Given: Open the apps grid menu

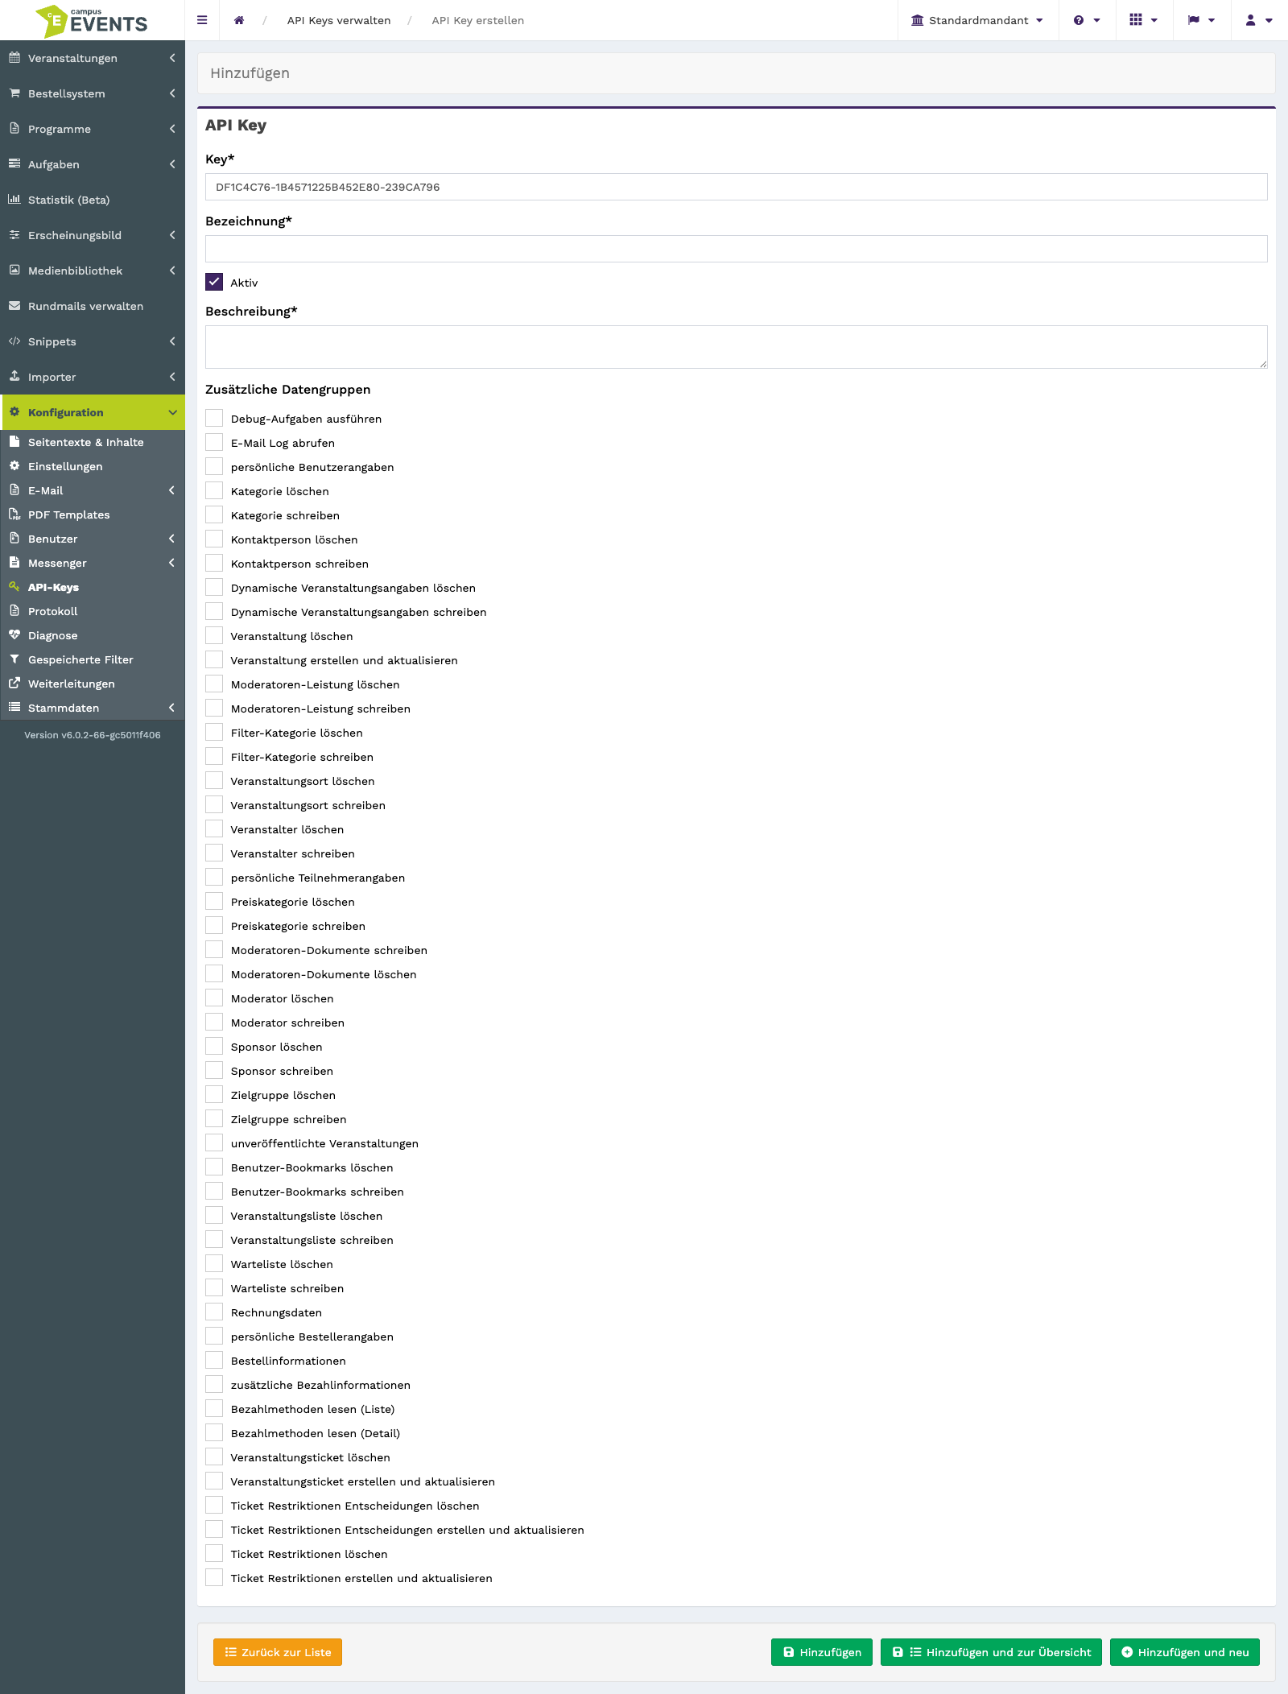Looking at the screenshot, I should click(x=1143, y=20).
